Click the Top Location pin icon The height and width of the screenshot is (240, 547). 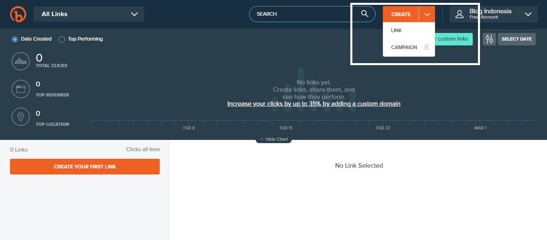click(x=20, y=117)
